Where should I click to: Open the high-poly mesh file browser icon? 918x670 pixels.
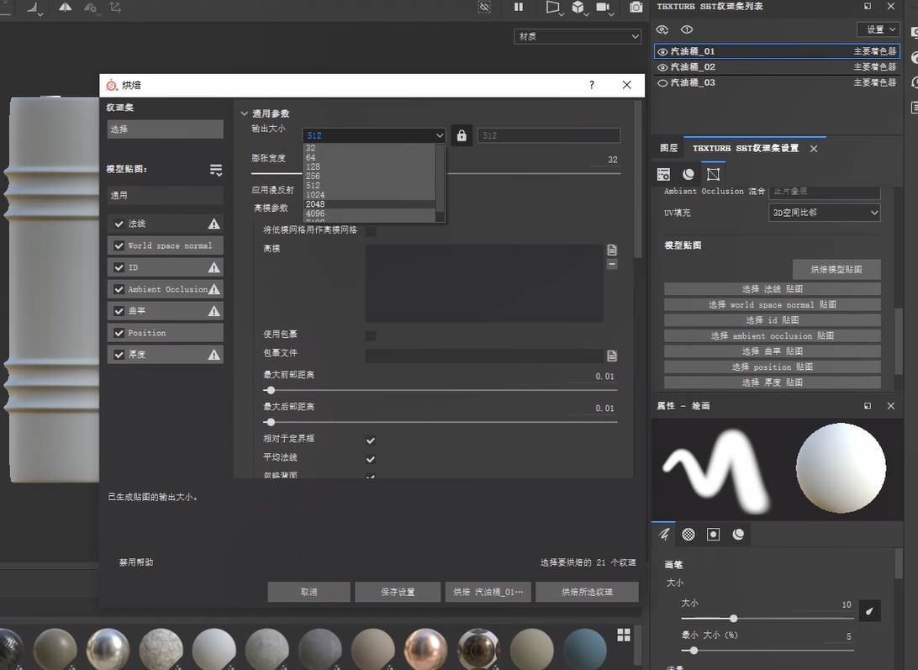[612, 250]
